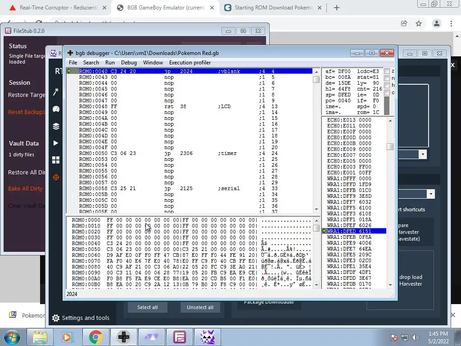Select disassembly row ROM0:0050 jp 2306
Image resolution: width=461 pixels, height=346 pixels.
[x=190, y=153]
